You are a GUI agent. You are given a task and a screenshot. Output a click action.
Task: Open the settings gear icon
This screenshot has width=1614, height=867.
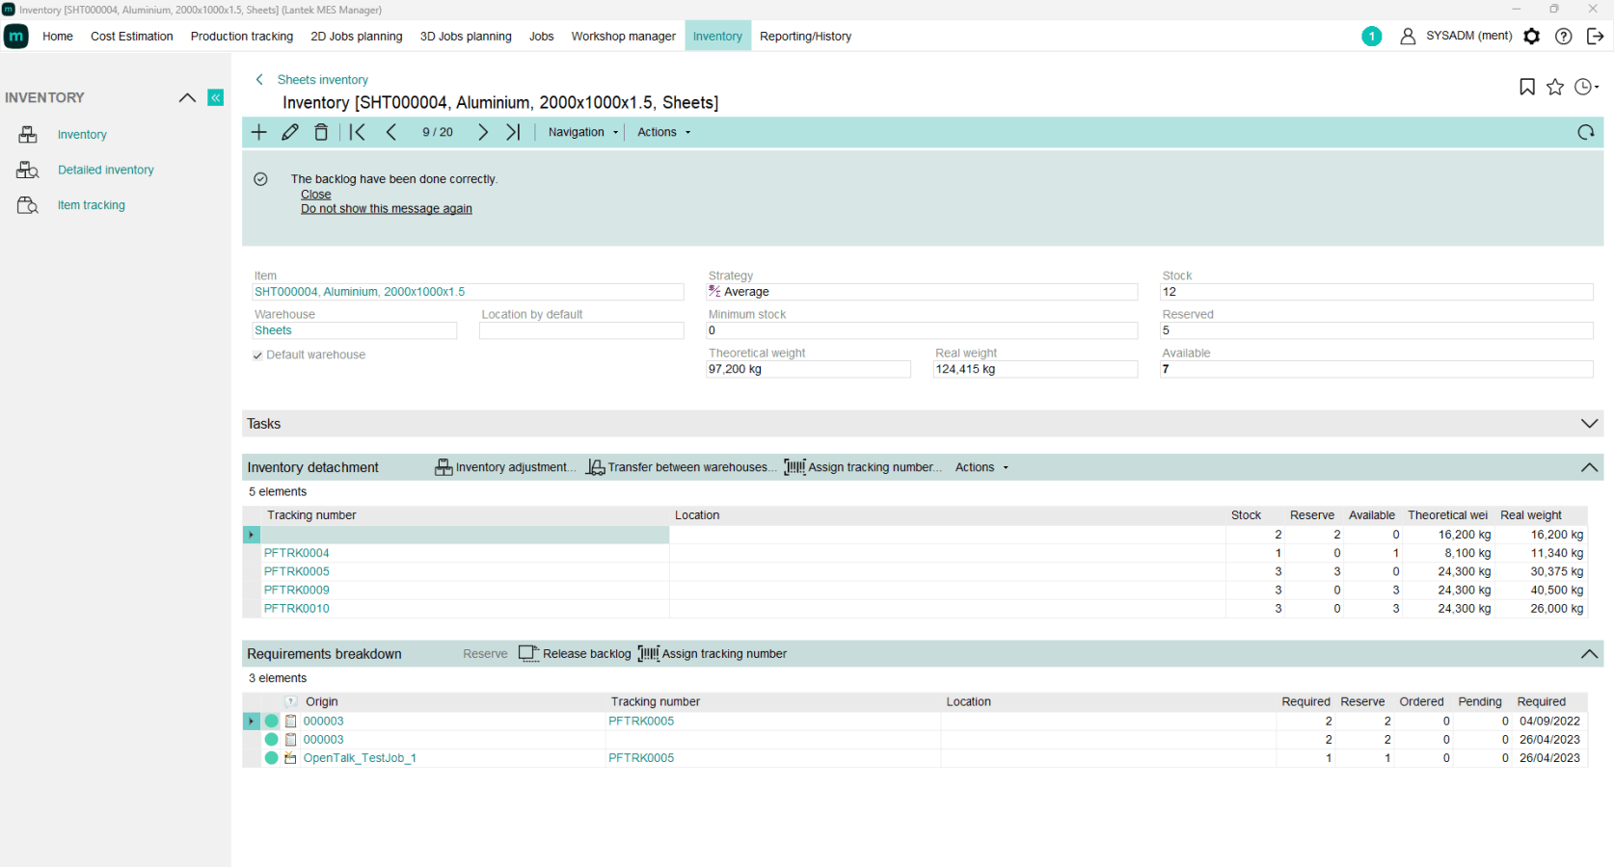pos(1531,37)
